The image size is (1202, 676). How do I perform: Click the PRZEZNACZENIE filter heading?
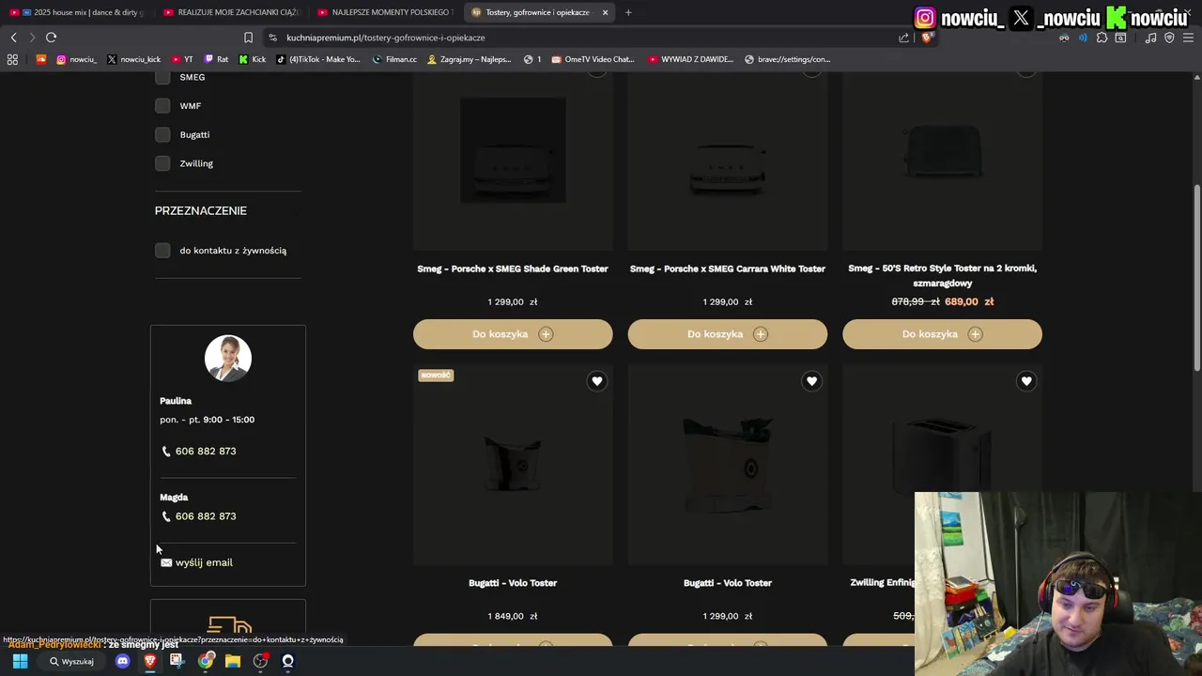[x=201, y=211]
